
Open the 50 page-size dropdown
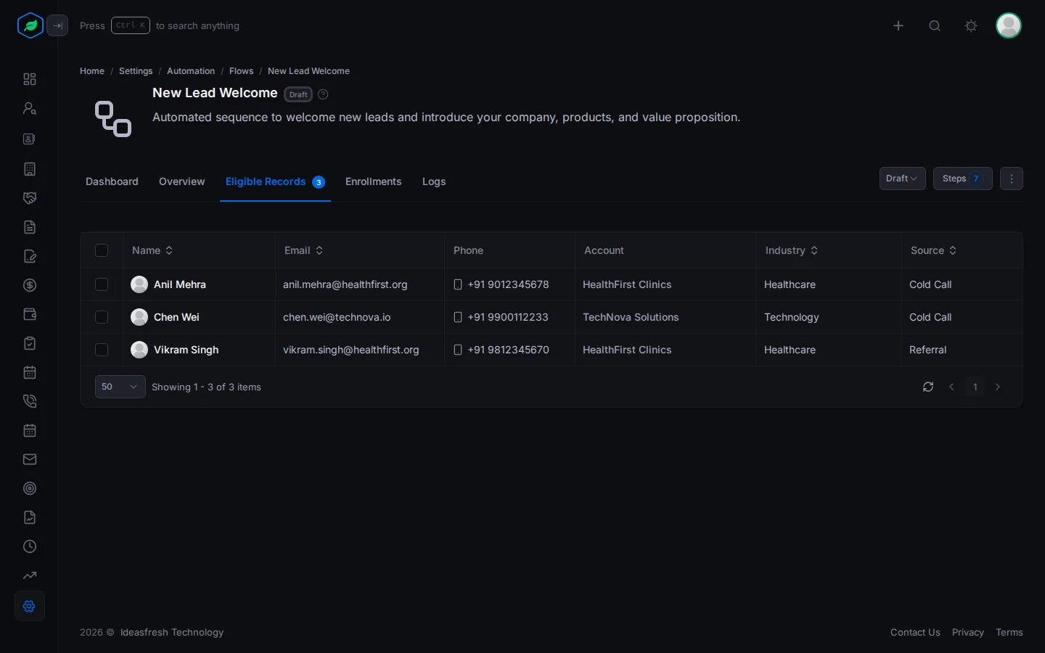120,387
